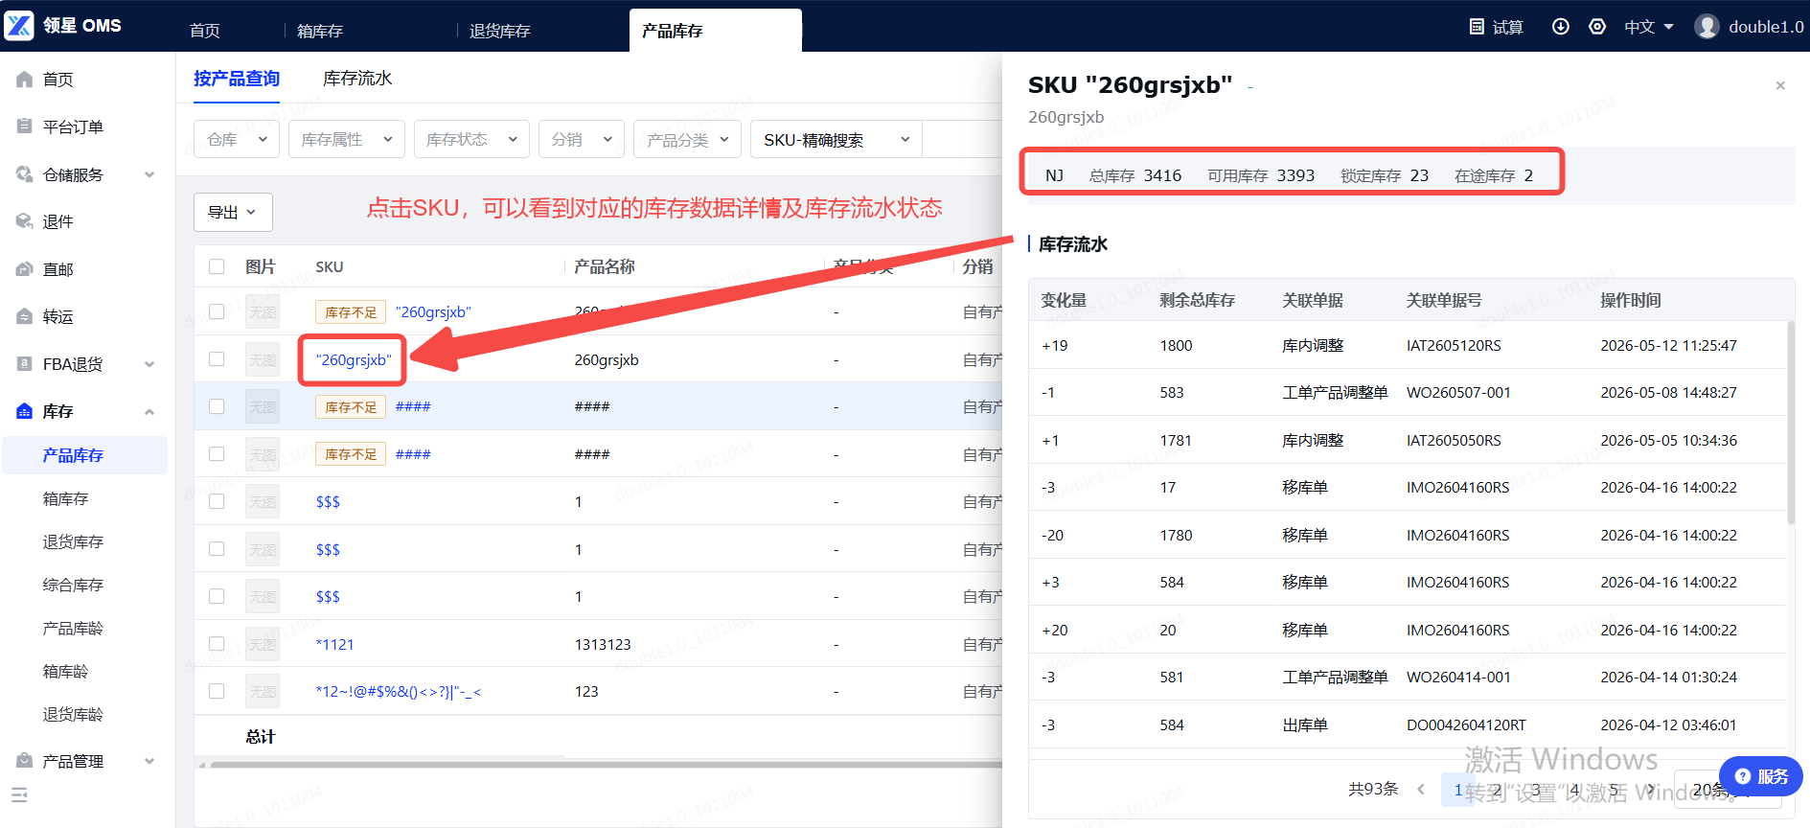Image resolution: width=1810 pixels, height=828 pixels.
Task: Close the SKU detail panel
Action: [x=1780, y=85]
